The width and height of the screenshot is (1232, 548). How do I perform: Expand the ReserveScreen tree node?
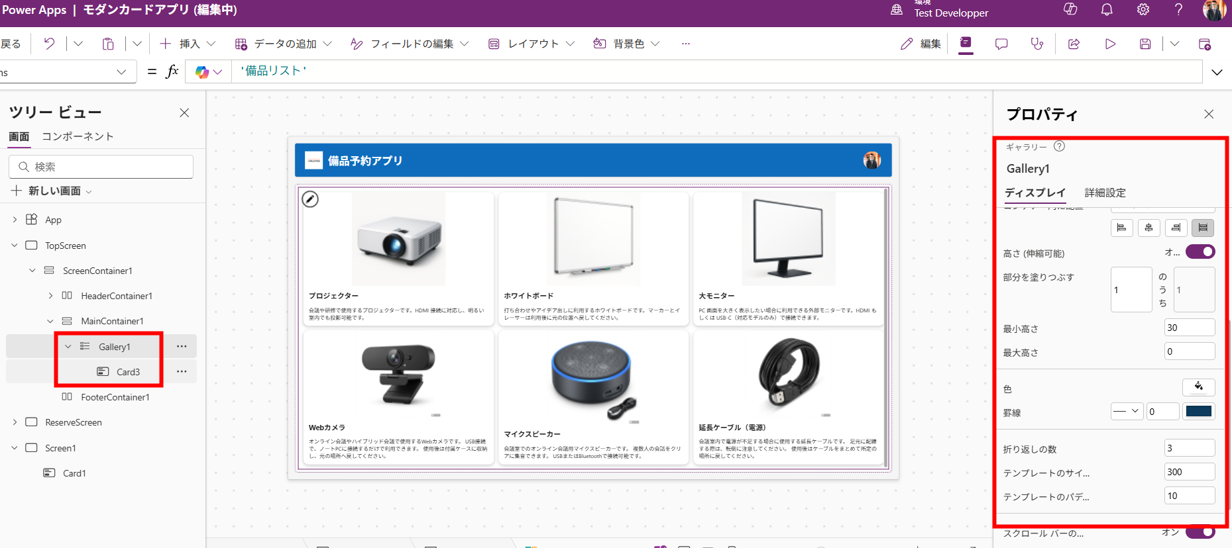click(15, 422)
